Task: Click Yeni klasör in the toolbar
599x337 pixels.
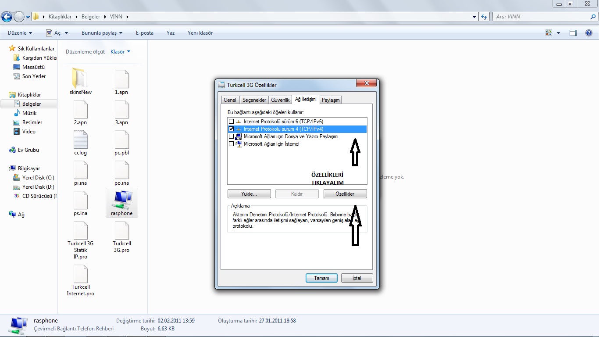Action: point(200,33)
